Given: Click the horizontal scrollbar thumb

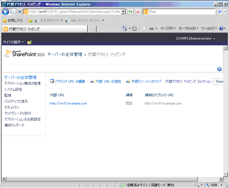Looking at the screenshot, I should click(102, 179).
